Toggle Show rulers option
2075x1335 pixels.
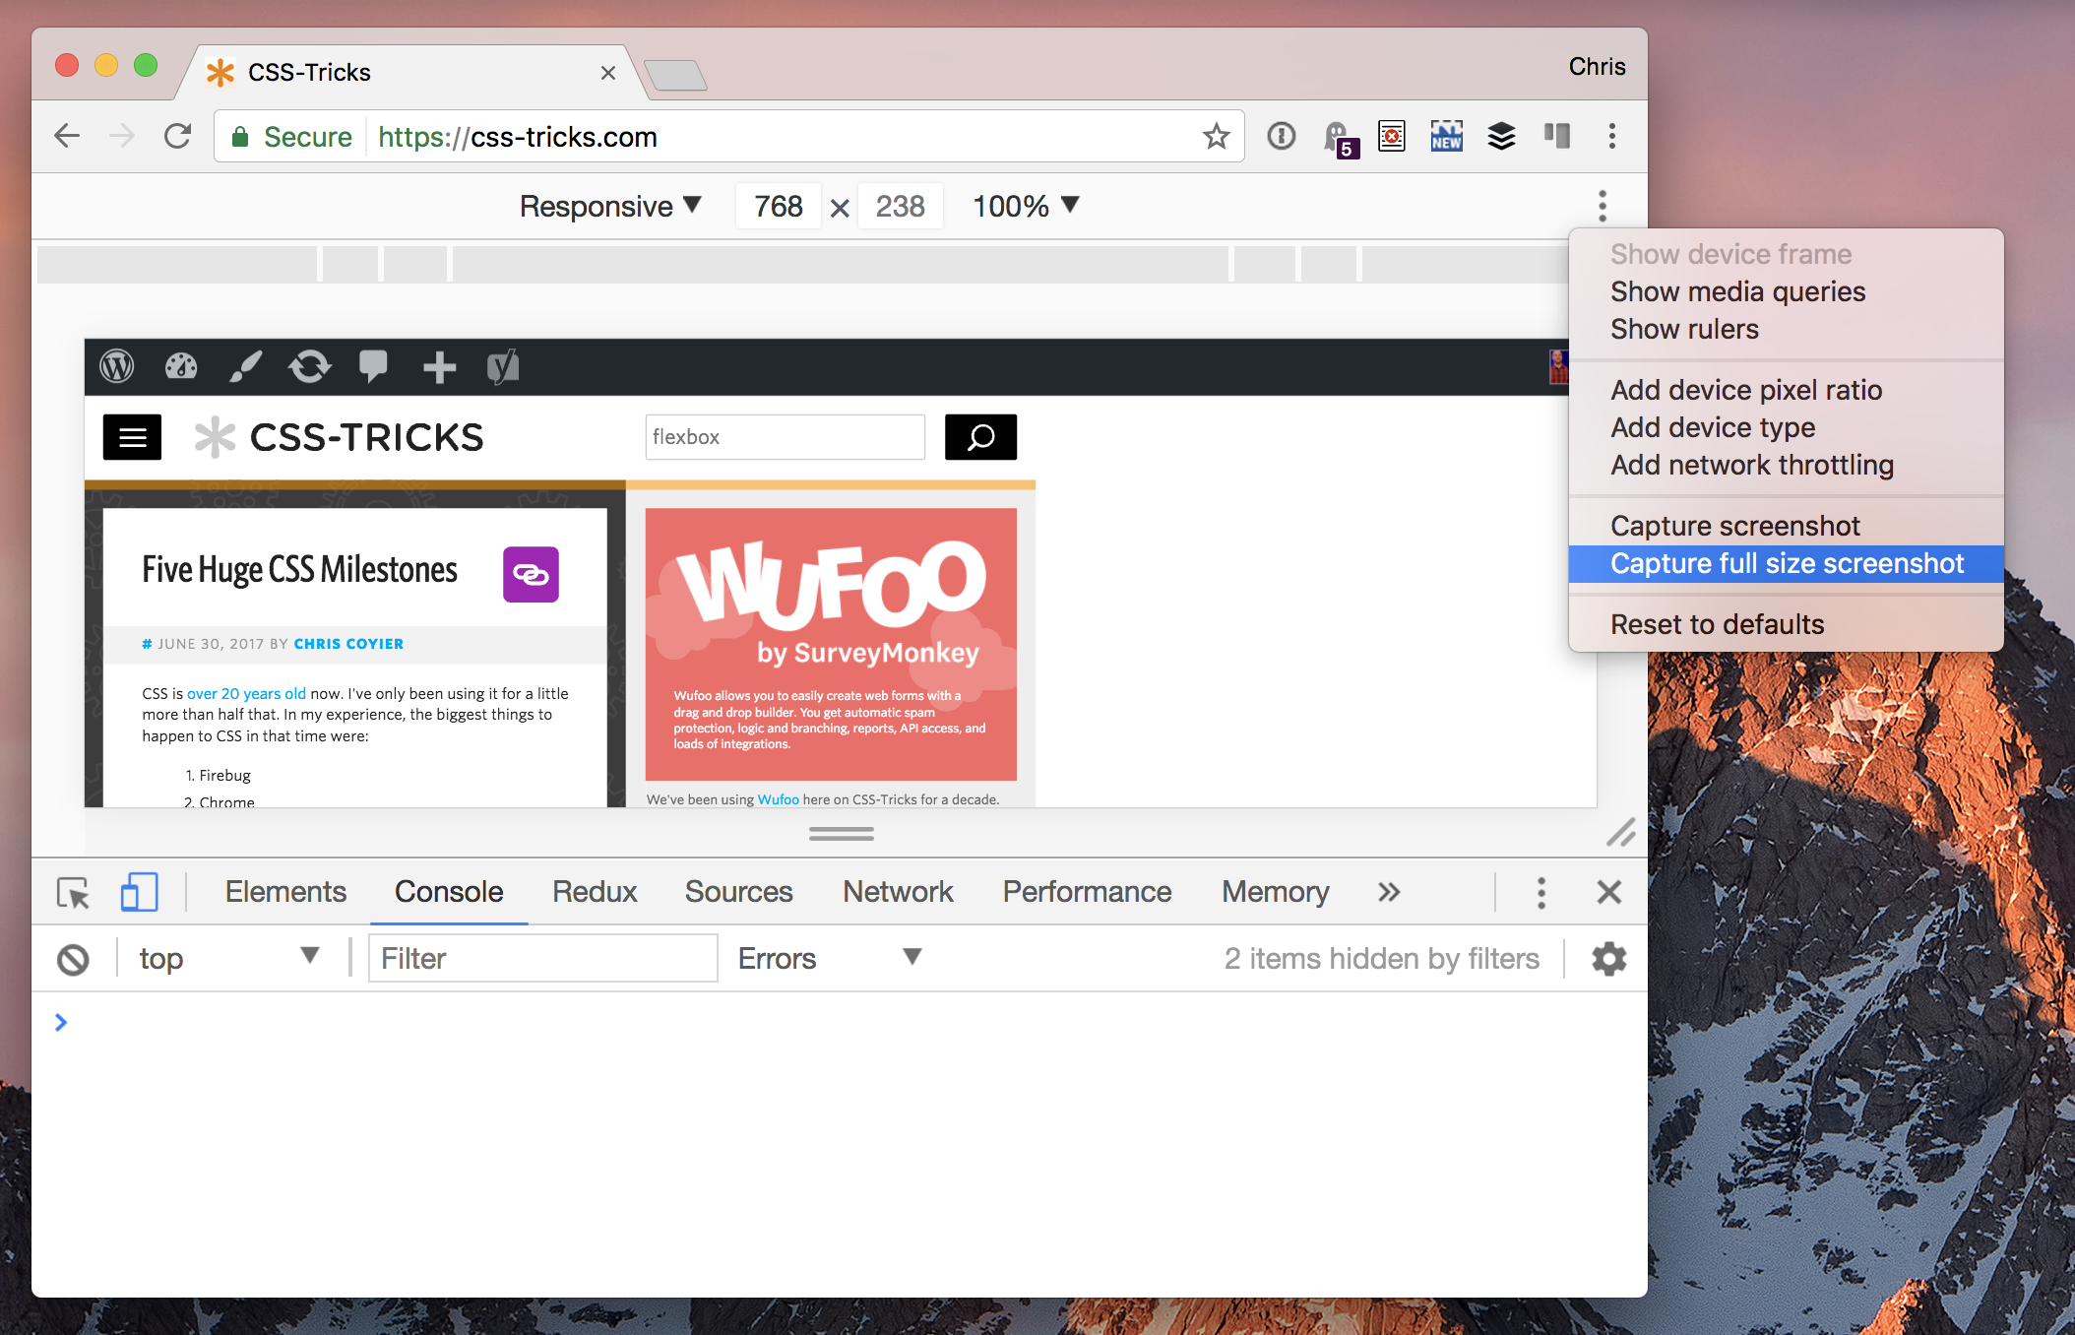click(1682, 330)
